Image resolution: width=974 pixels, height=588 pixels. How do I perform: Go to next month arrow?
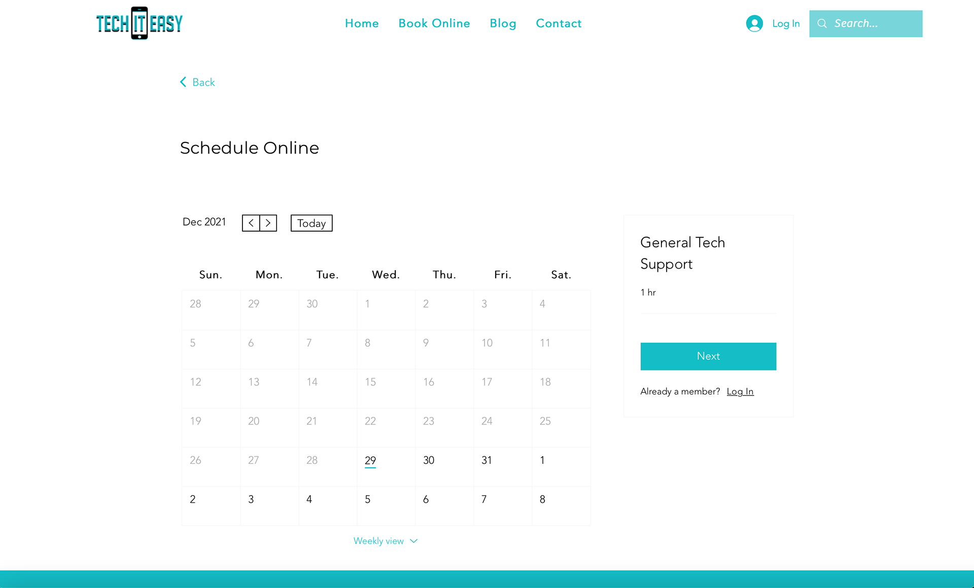268,223
